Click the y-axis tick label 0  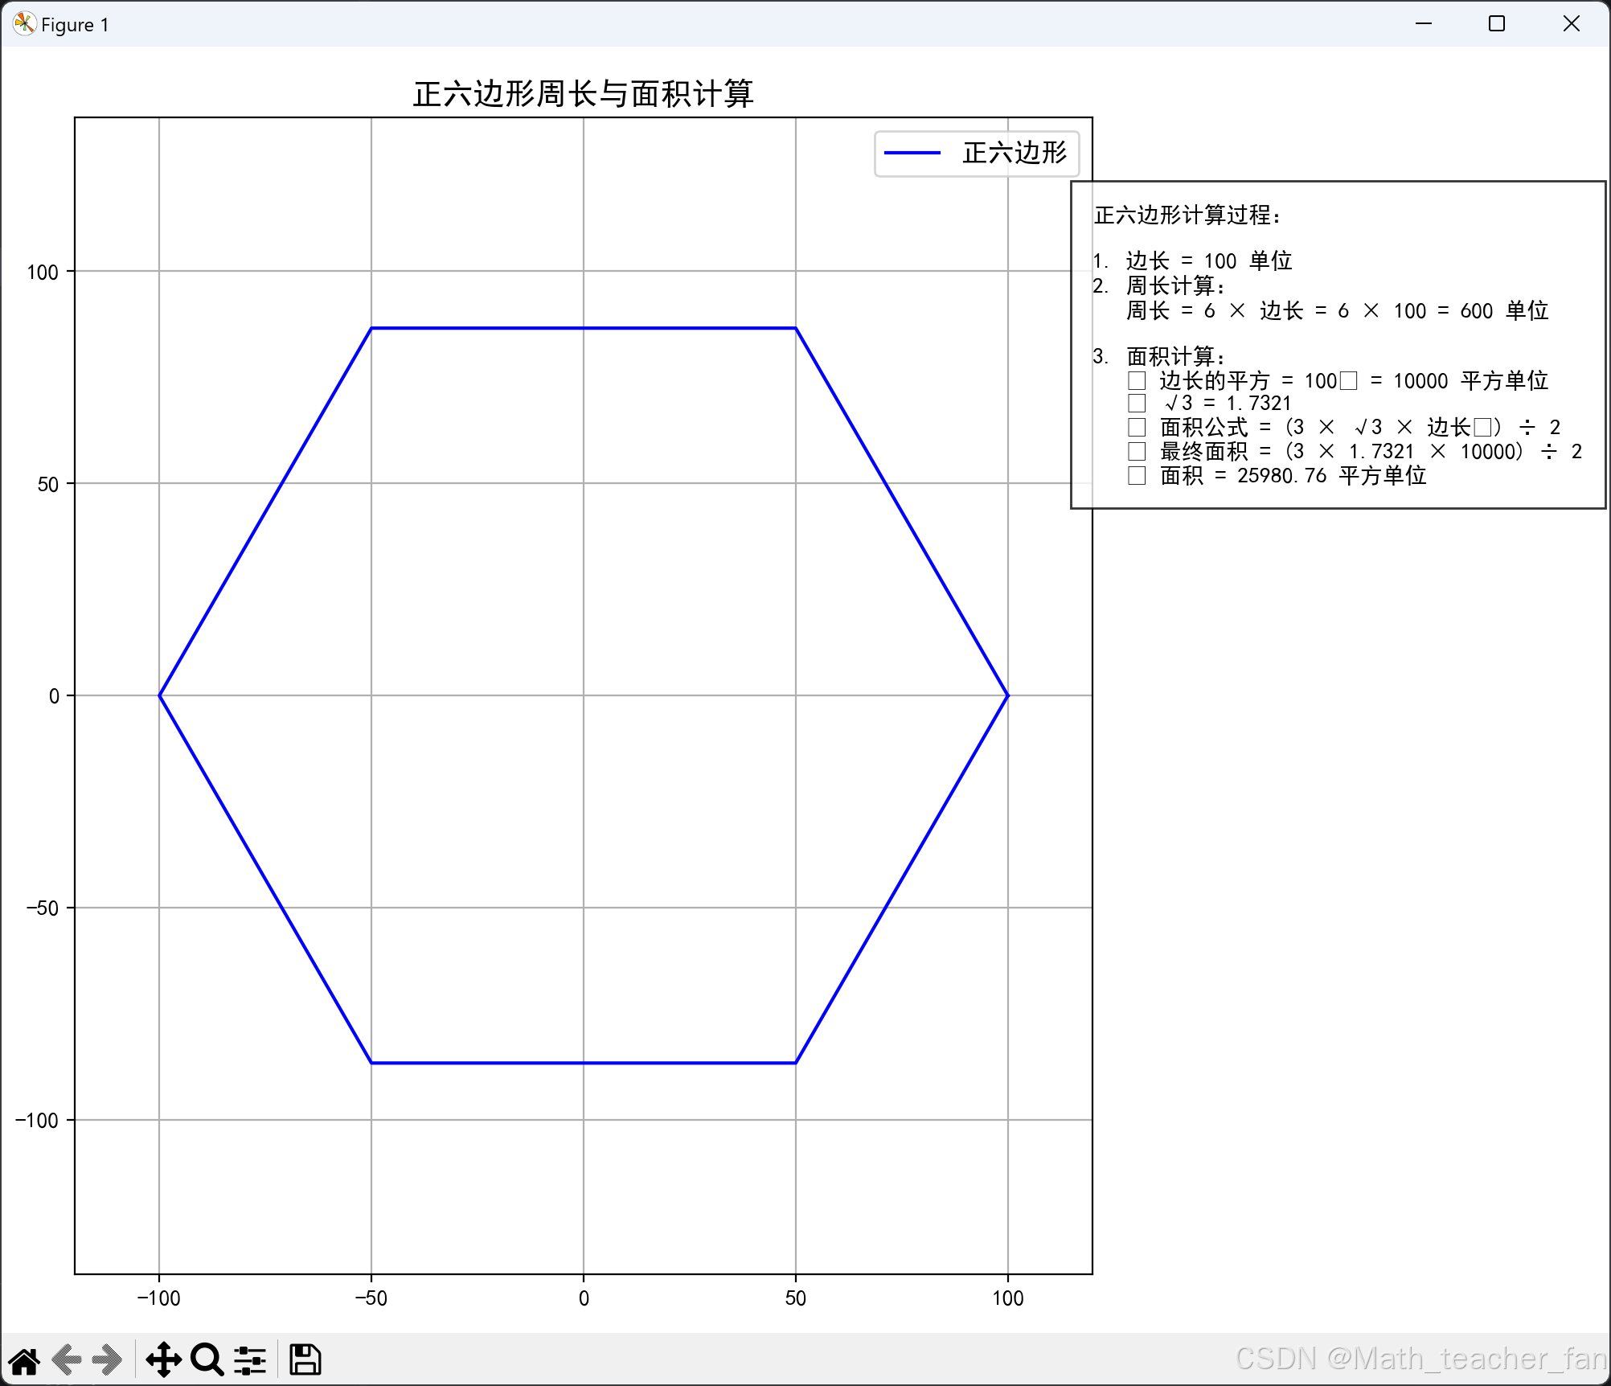(x=55, y=696)
